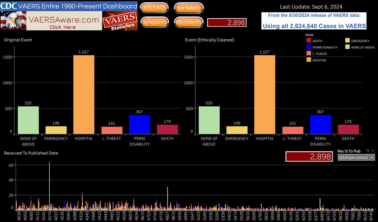The height and width of the screenshot is (222, 378).
Task: Click 'Received To Published Date' title
Action: click(31, 153)
